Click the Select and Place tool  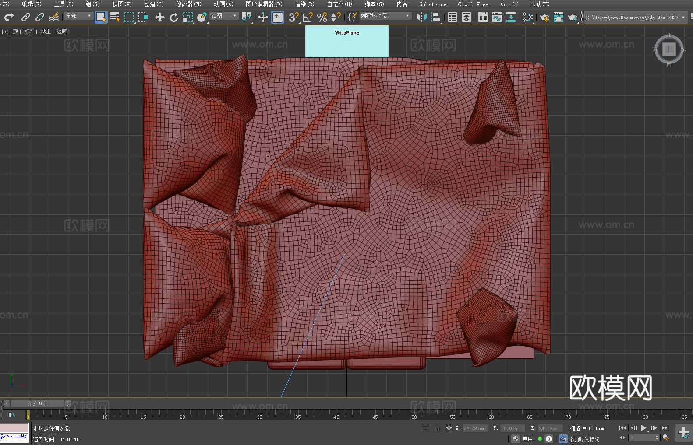coord(202,17)
